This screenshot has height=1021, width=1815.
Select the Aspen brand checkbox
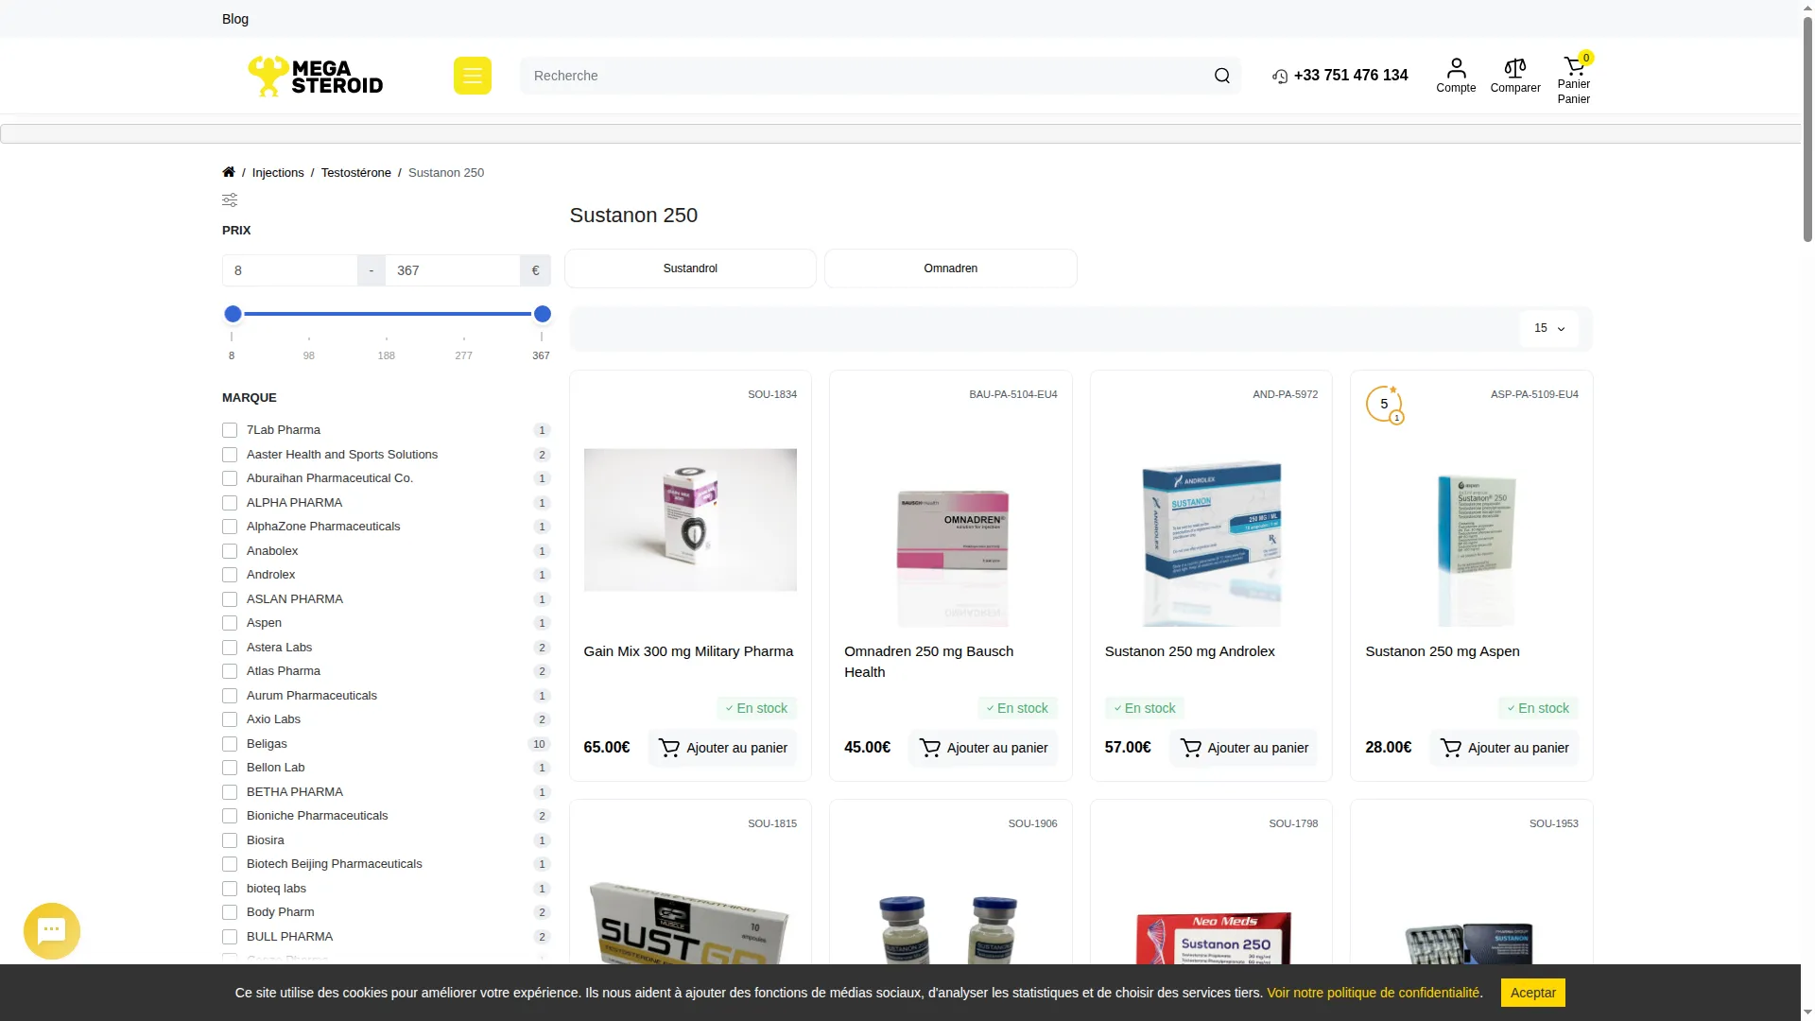coord(230,623)
